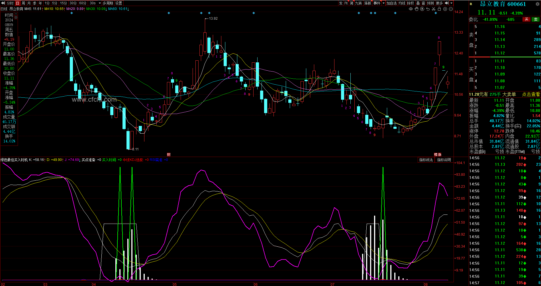Open settings gear on the info panel
This screenshot has width=541, height=286.
(16, 17)
